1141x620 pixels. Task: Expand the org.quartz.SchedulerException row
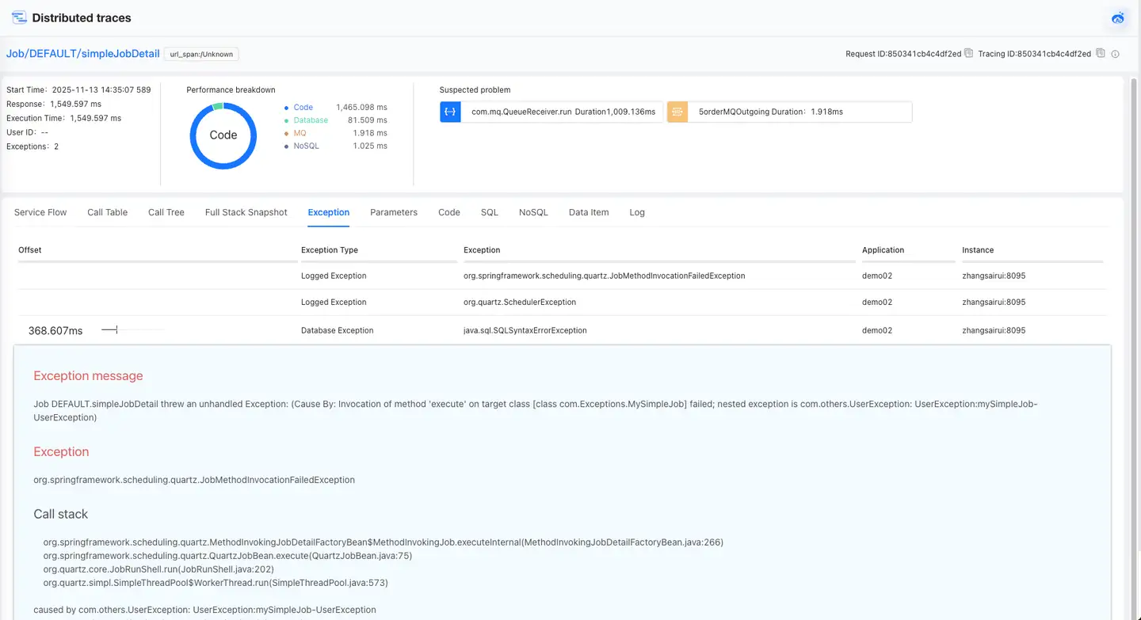coord(519,302)
